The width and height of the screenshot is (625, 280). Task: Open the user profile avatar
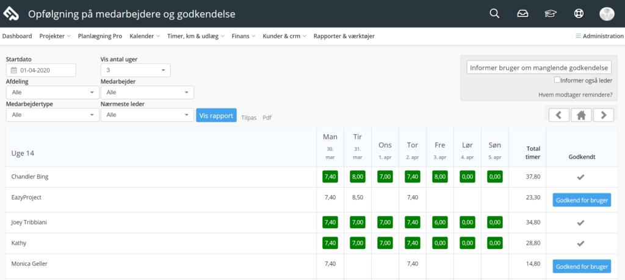click(x=607, y=14)
